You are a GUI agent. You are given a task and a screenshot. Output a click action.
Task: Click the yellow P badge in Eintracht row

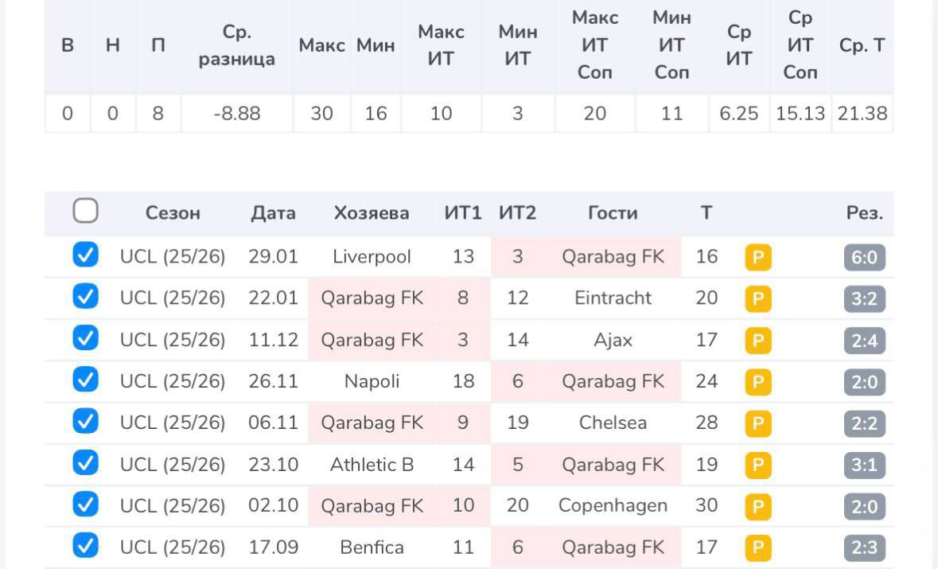(x=757, y=299)
